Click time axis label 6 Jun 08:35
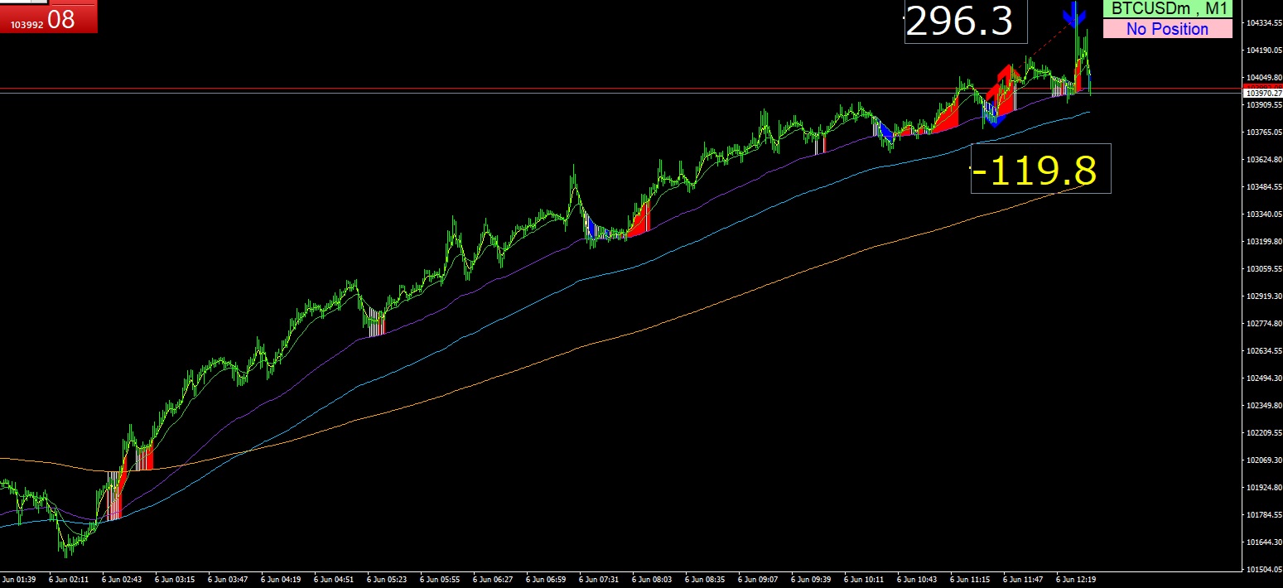The image size is (1283, 588). coord(705,581)
